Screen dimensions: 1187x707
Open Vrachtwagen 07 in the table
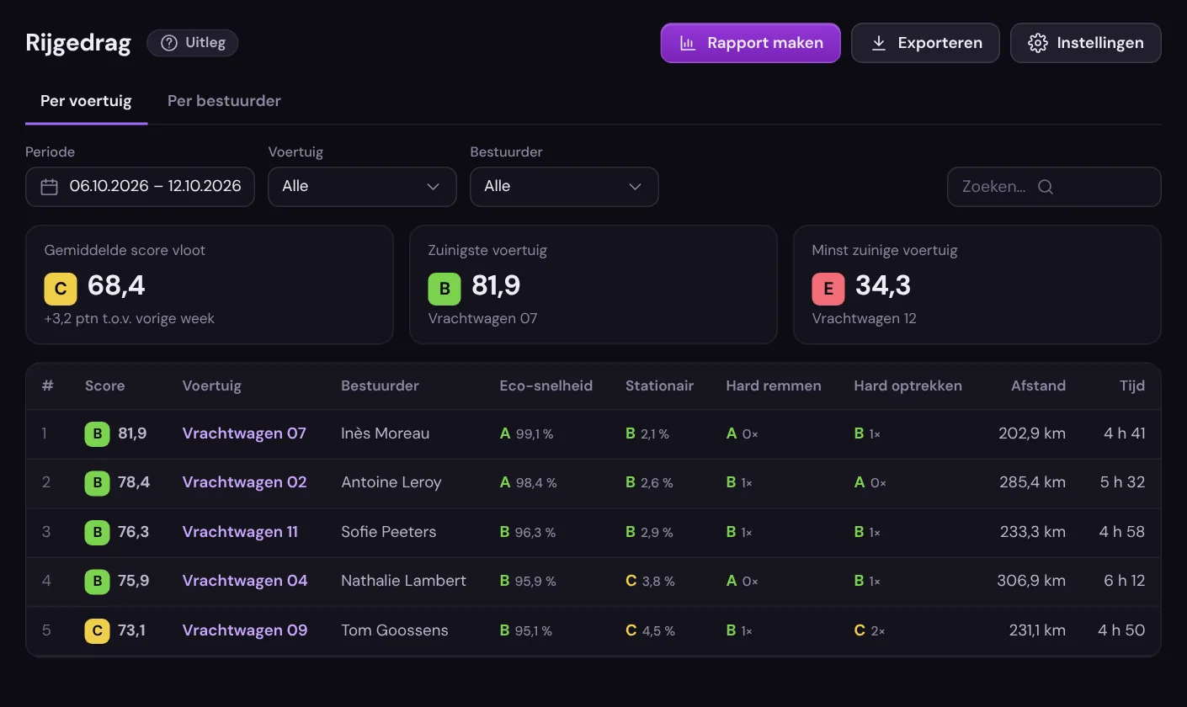[x=244, y=433]
